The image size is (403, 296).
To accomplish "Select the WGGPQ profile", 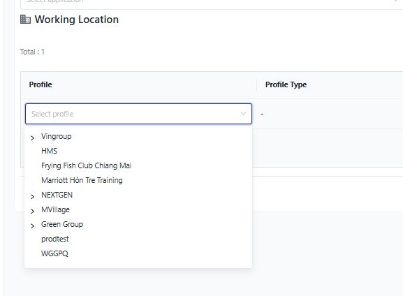I will 54,253.
